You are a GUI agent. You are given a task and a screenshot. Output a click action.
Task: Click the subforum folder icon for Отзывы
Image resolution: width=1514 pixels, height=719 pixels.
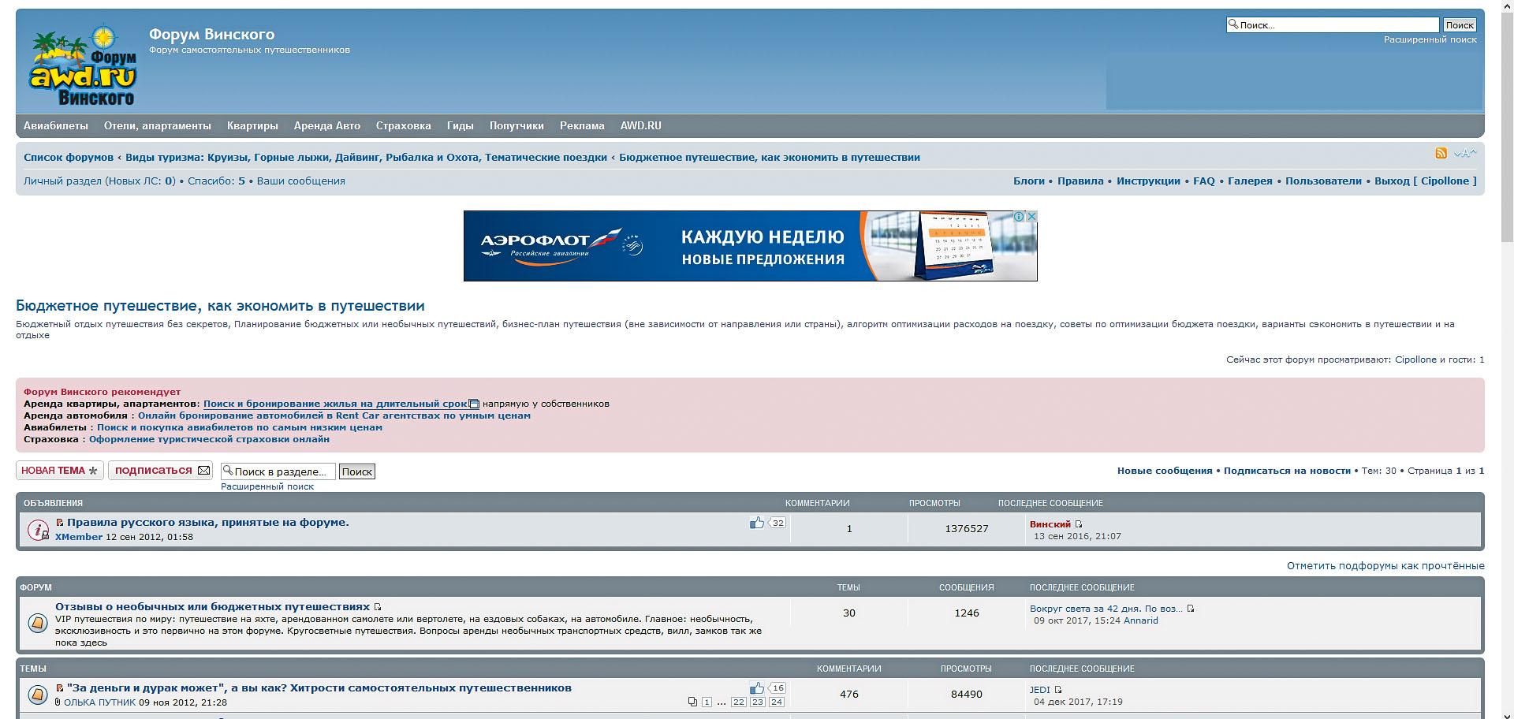pos(38,624)
